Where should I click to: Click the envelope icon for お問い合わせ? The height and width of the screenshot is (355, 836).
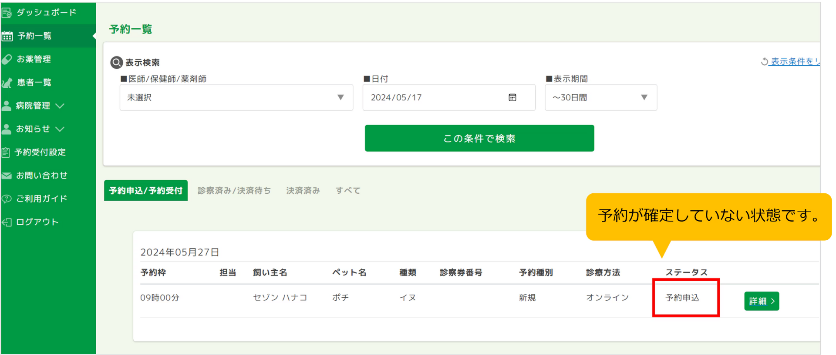7,176
